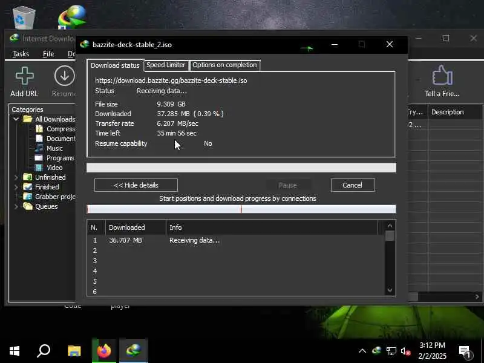484x363 pixels.
Task: Switch to Options on completion tab
Action: click(x=224, y=65)
